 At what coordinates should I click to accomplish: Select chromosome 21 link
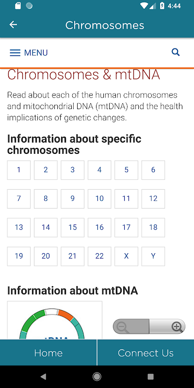(72, 257)
